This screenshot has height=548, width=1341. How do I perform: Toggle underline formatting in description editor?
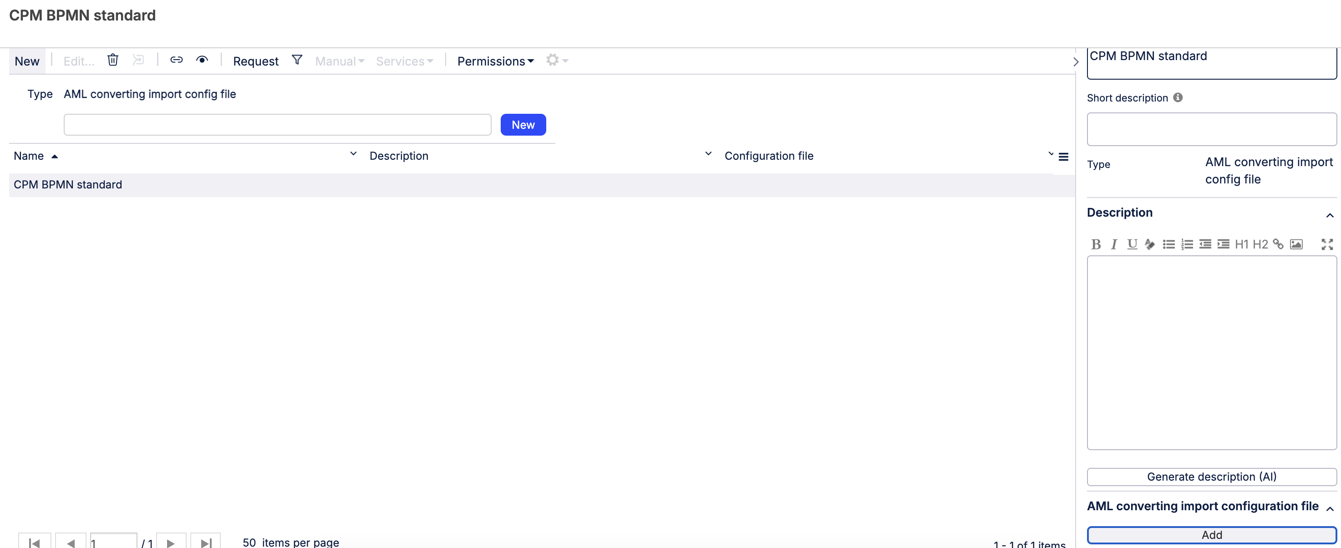(1132, 244)
